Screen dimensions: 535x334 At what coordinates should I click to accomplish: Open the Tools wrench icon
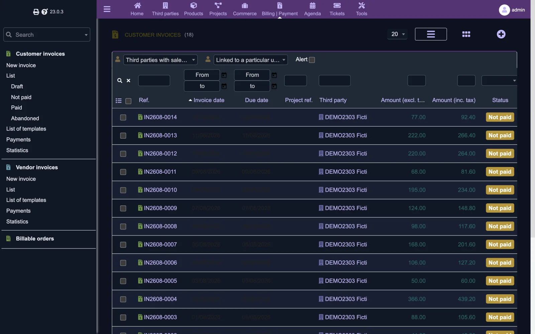pyautogui.click(x=361, y=6)
